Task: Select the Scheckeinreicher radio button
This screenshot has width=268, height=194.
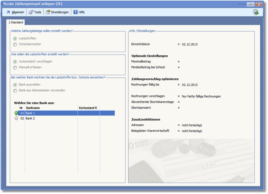Action: [x=15, y=44]
